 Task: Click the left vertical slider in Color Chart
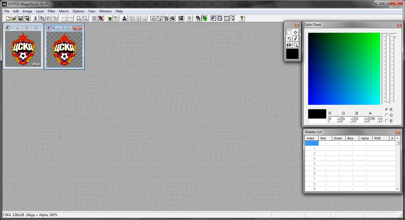coord(386,69)
